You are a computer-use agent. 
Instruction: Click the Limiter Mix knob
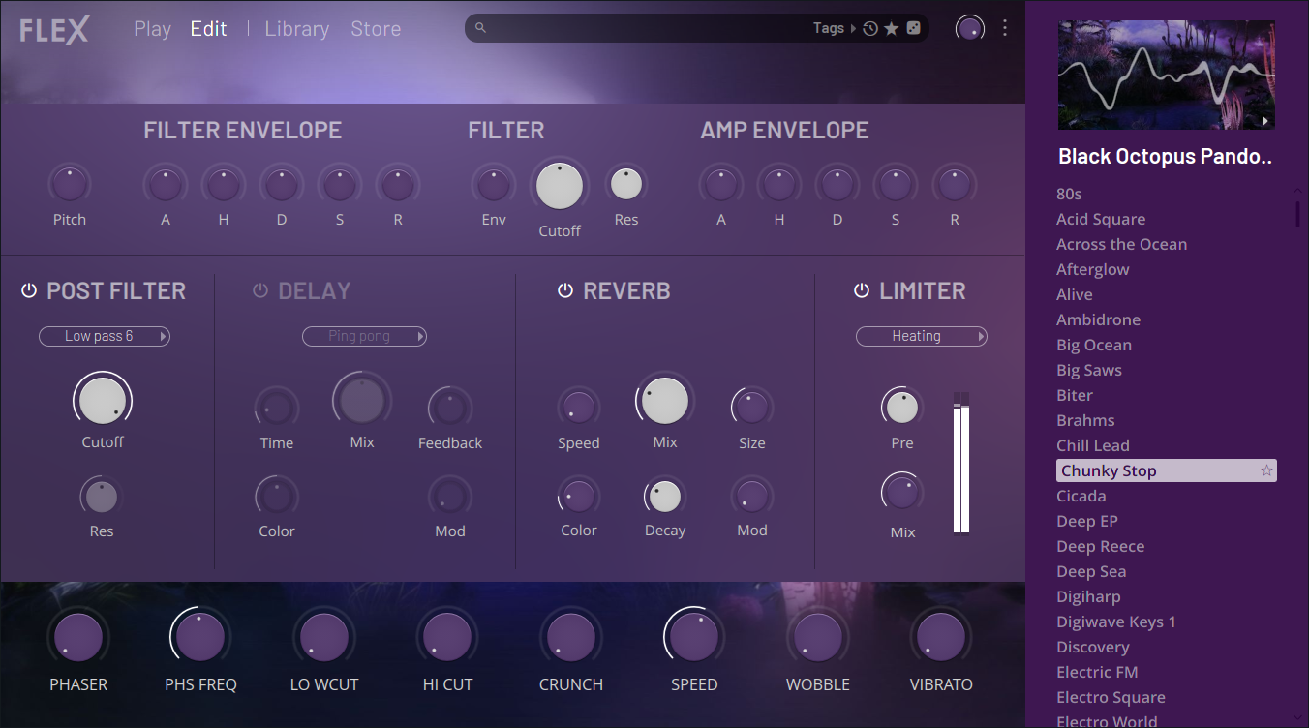(x=902, y=493)
